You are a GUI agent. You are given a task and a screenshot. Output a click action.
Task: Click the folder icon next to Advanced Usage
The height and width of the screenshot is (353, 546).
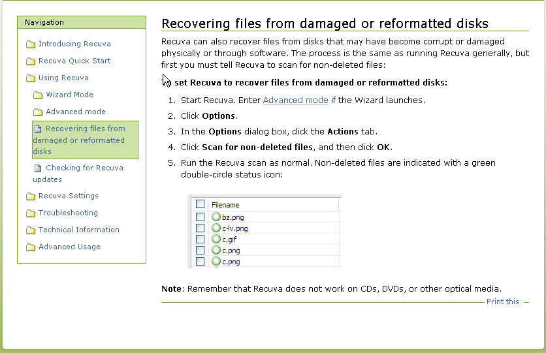click(31, 247)
